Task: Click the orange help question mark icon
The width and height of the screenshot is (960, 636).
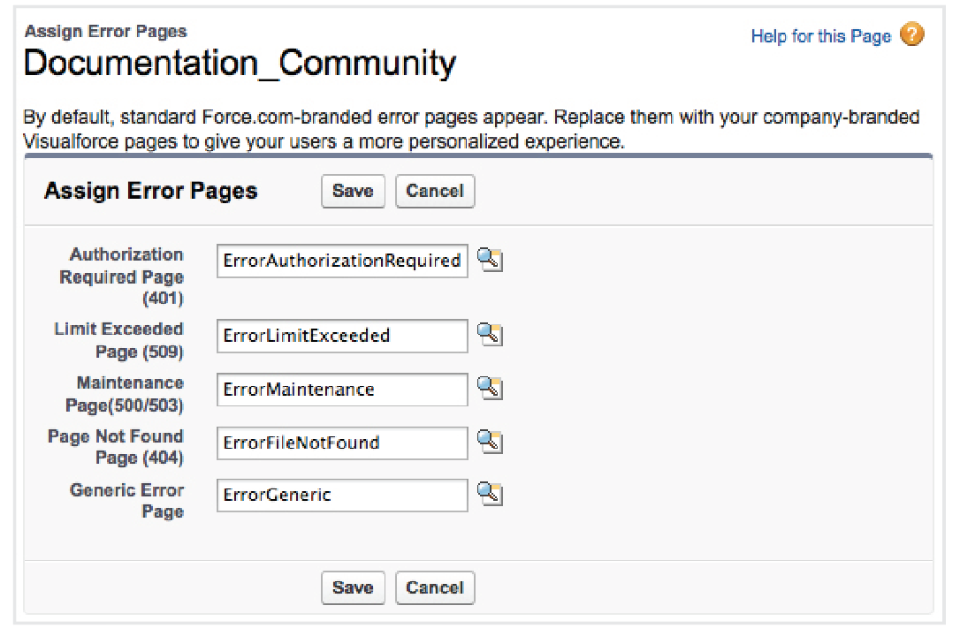Action: [x=911, y=35]
